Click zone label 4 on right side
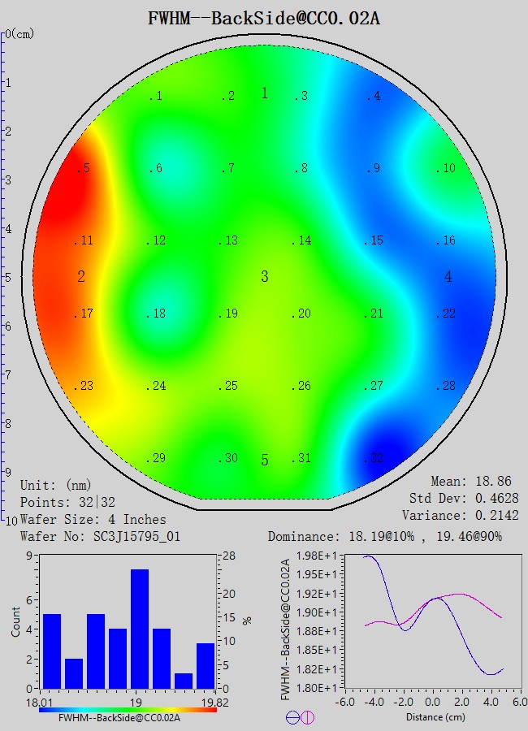Image resolution: width=528 pixels, height=731 pixels. coord(448,277)
